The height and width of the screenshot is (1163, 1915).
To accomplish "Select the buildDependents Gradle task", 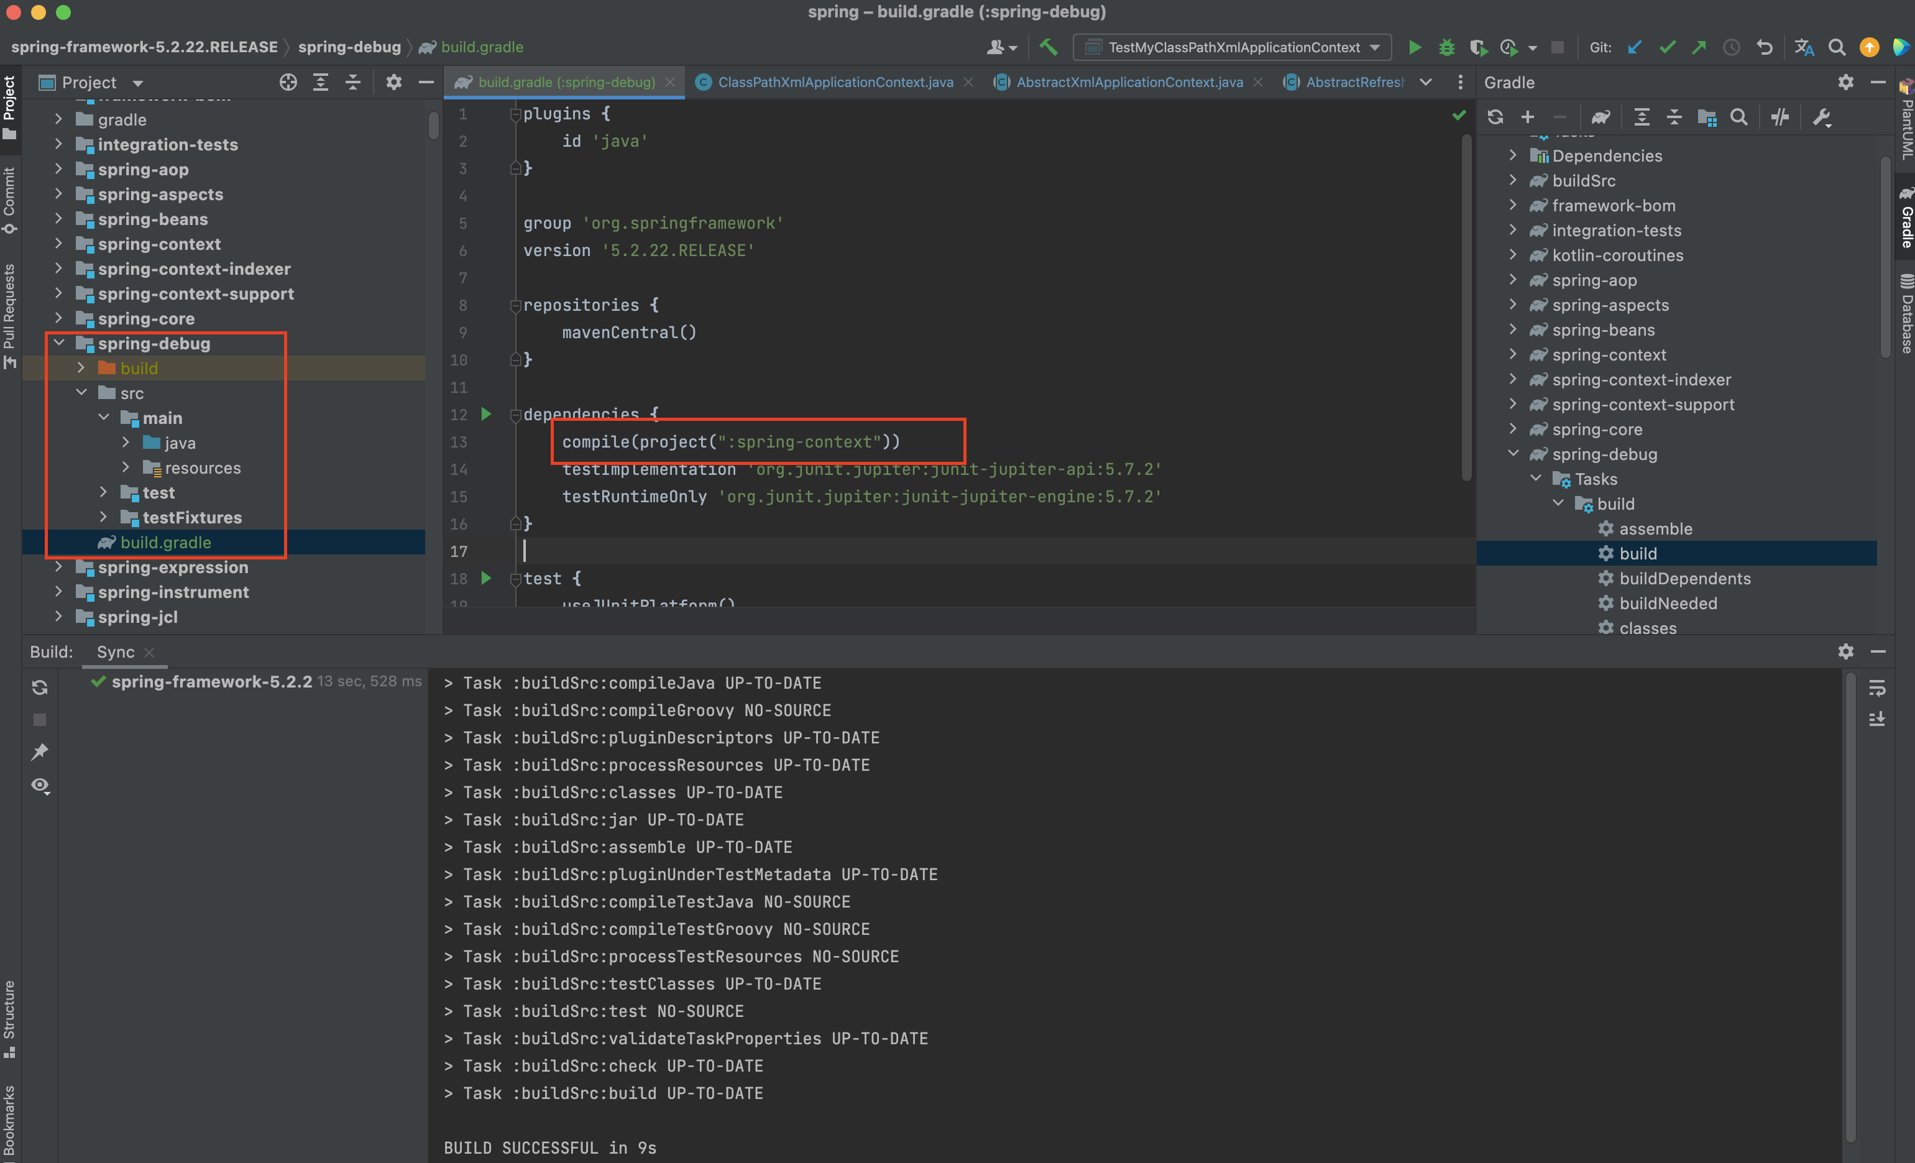I will pyautogui.click(x=1684, y=578).
